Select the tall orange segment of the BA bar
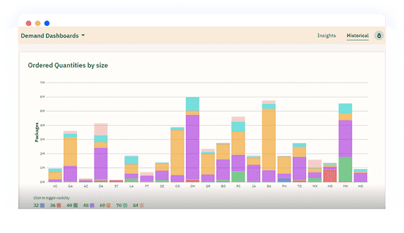This screenshot has width=404, height=233. [x=269, y=139]
